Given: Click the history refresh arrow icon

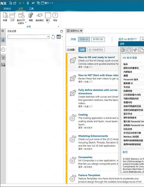Looking at the screenshot, I should 53,37.
